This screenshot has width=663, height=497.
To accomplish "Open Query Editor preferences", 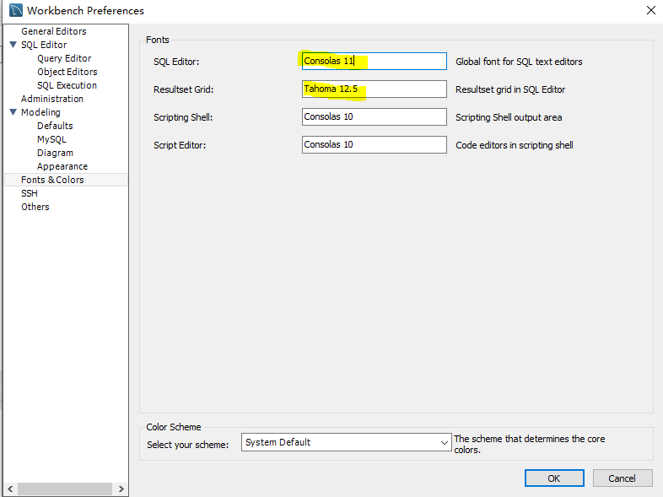I will click(64, 58).
